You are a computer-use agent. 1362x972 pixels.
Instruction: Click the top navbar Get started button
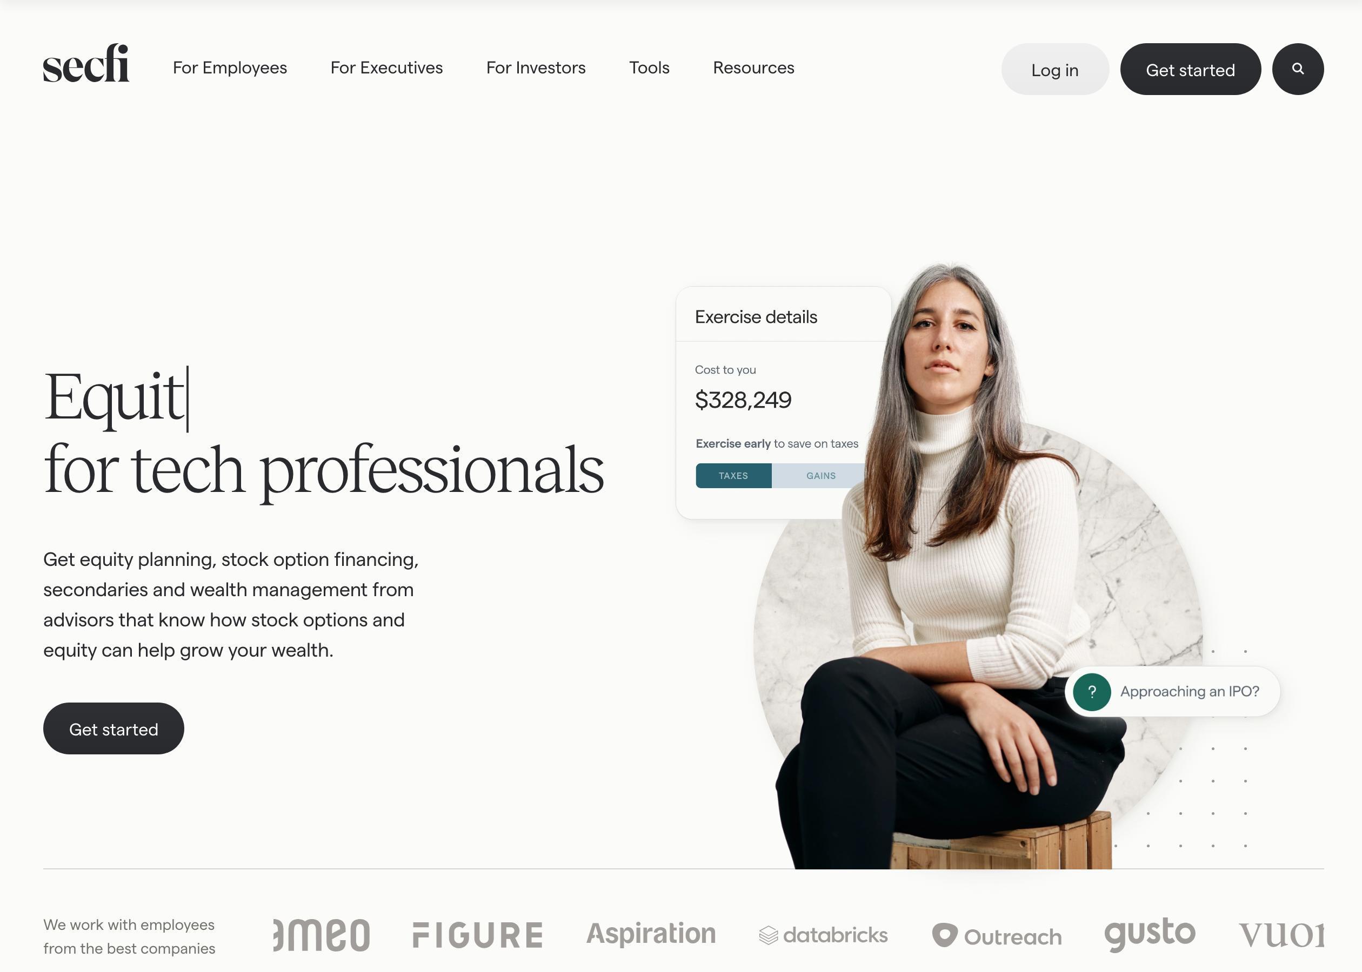1191,69
